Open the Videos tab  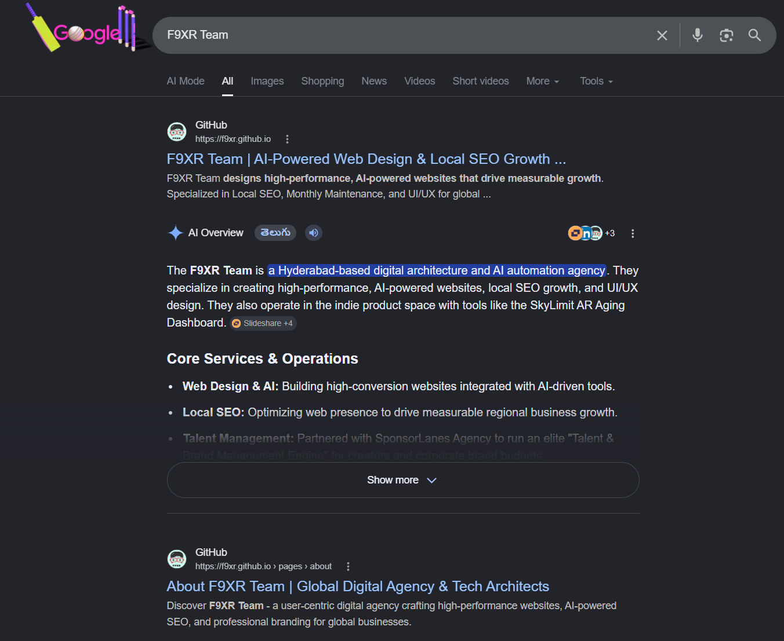420,81
